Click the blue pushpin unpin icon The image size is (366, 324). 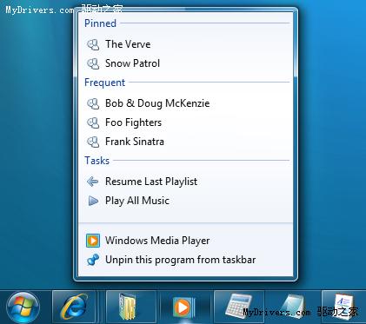[93, 260]
